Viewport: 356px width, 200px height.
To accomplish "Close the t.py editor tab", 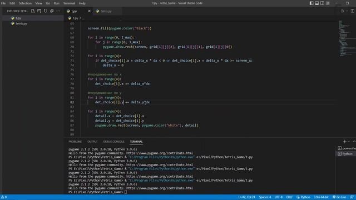I will pyautogui.click(x=89, y=11).
